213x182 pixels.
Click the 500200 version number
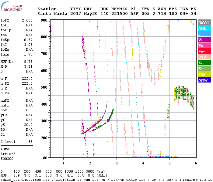pos(7,159)
